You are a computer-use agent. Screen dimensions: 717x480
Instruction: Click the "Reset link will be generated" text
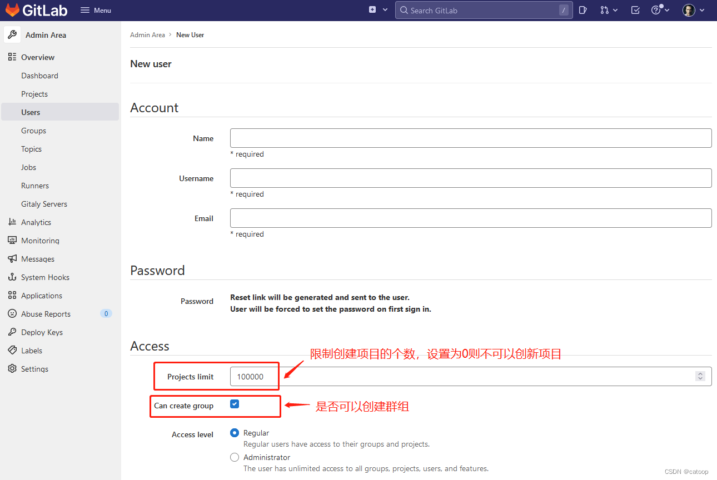(320, 297)
